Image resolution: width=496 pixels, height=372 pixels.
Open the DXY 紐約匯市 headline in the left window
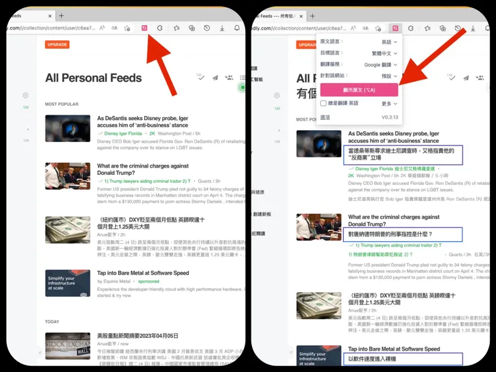[151, 223]
